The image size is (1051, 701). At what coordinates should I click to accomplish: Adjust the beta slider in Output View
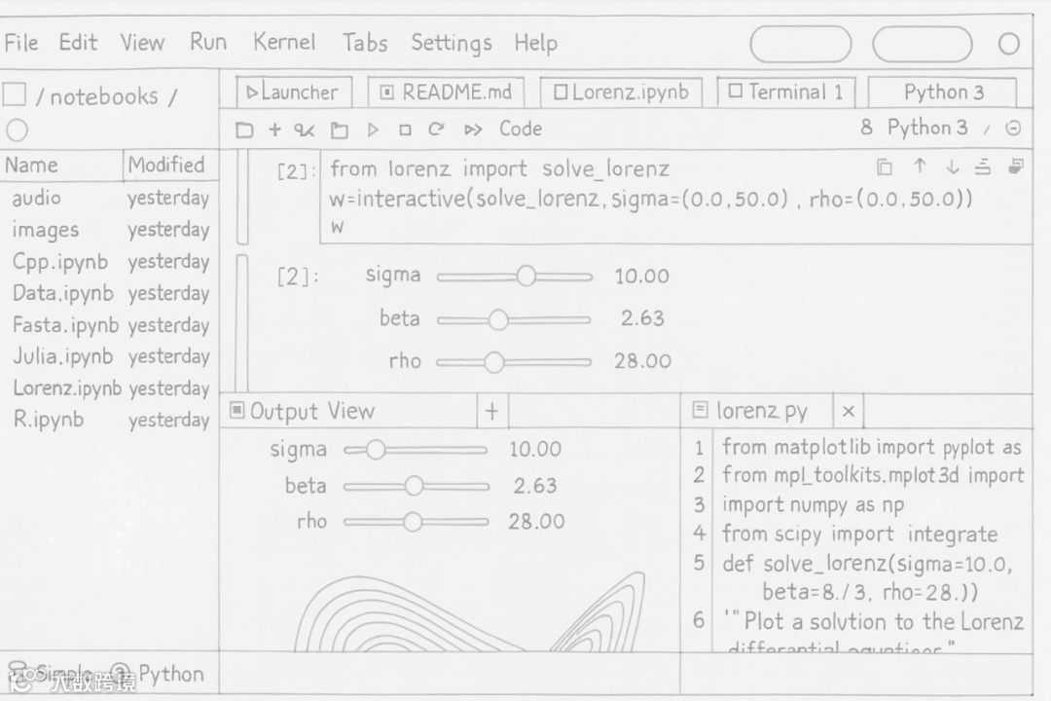click(x=415, y=486)
